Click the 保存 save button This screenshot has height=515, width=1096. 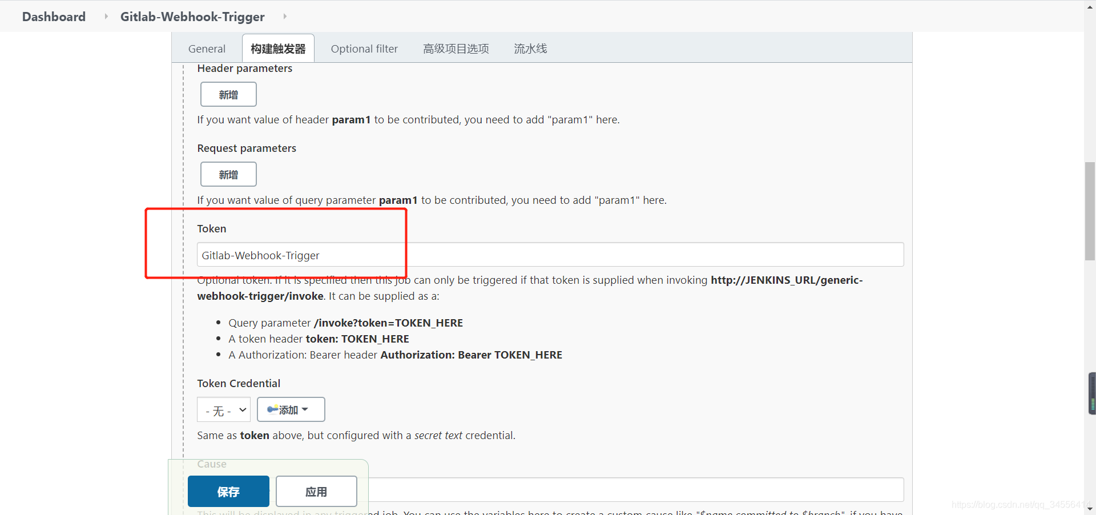pos(228,491)
